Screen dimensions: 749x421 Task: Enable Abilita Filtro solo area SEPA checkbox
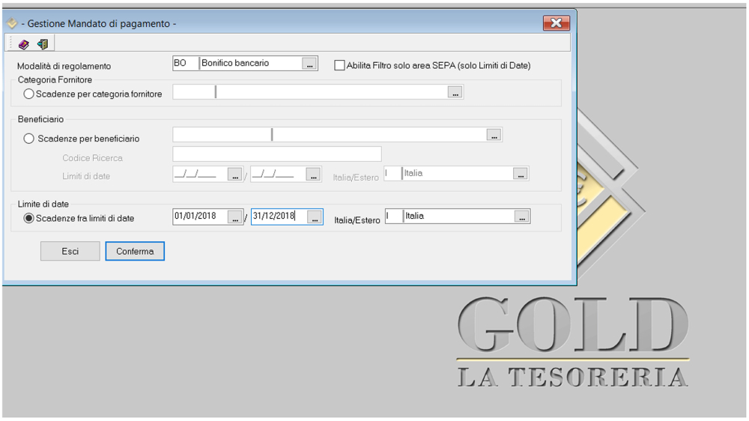point(339,65)
